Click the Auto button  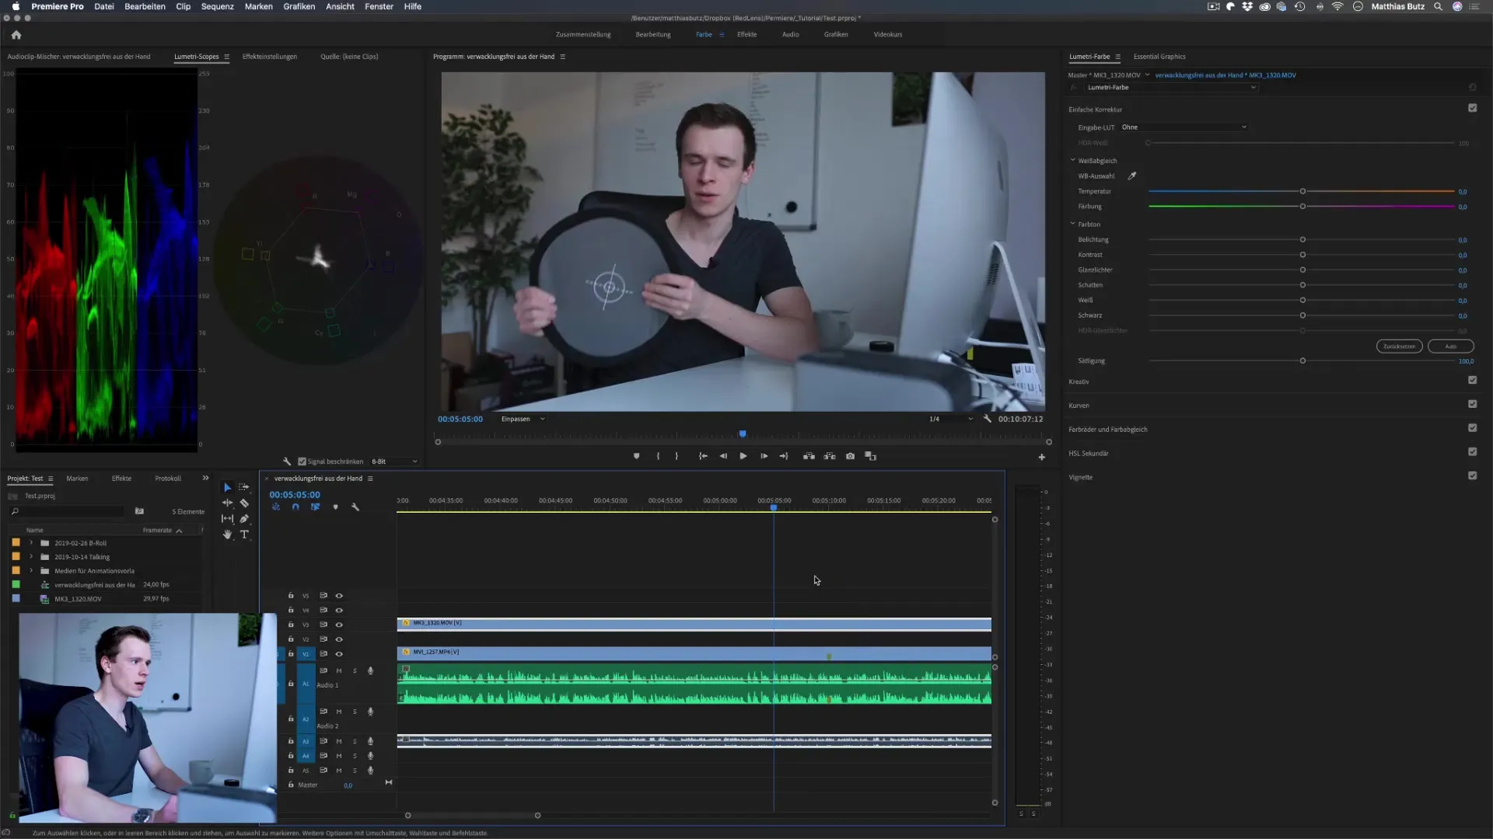tap(1450, 346)
